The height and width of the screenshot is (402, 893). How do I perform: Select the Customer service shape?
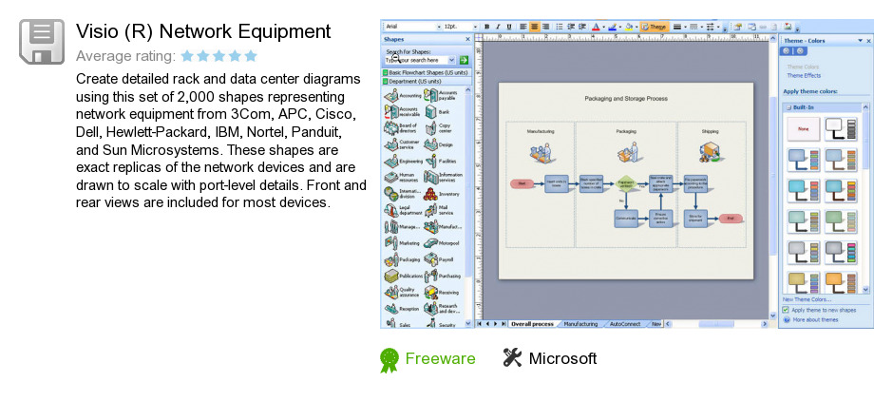pyautogui.click(x=402, y=144)
